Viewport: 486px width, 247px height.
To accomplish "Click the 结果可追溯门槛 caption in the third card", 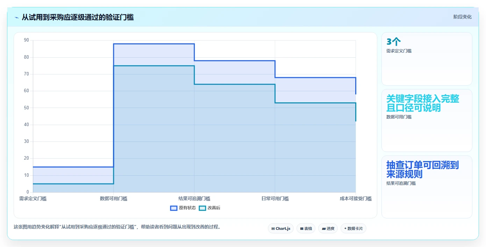I will point(401,183).
